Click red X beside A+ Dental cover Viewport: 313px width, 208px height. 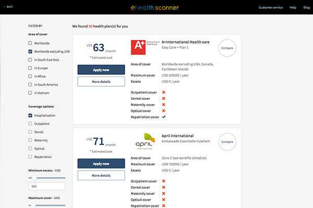(163, 98)
